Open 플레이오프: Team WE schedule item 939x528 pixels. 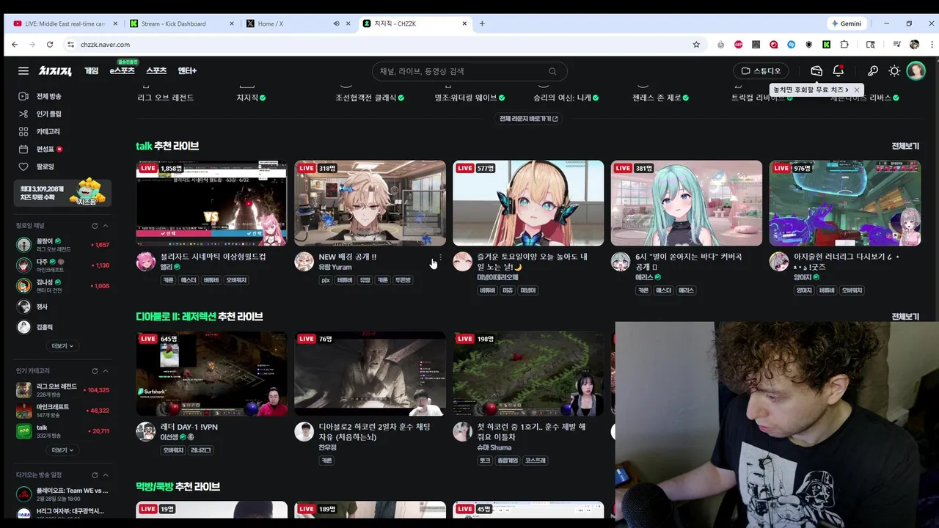click(x=63, y=494)
